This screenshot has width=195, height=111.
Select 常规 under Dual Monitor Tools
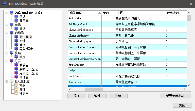tap(22, 17)
